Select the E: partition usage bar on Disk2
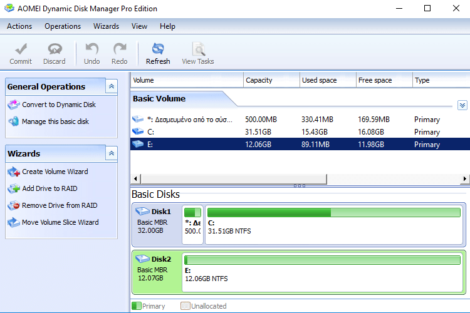Screen dimensions: 470x313 (x=322, y=260)
